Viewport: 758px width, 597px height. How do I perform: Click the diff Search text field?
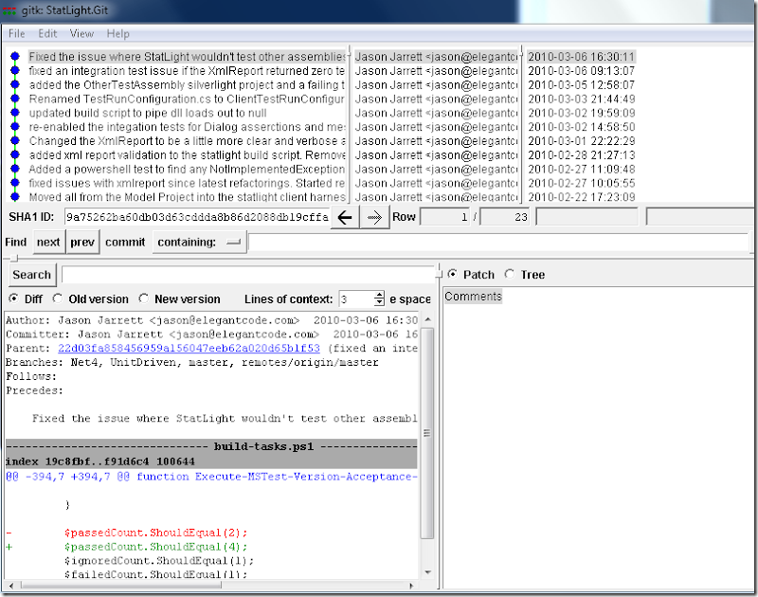click(x=248, y=275)
